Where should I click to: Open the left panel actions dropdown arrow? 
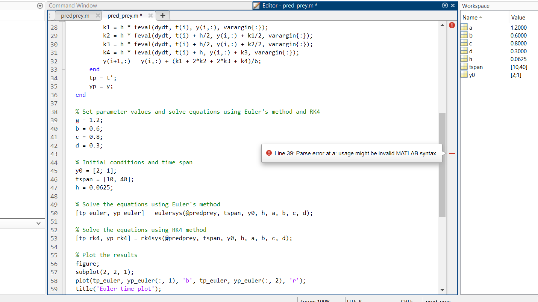point(40,6)
